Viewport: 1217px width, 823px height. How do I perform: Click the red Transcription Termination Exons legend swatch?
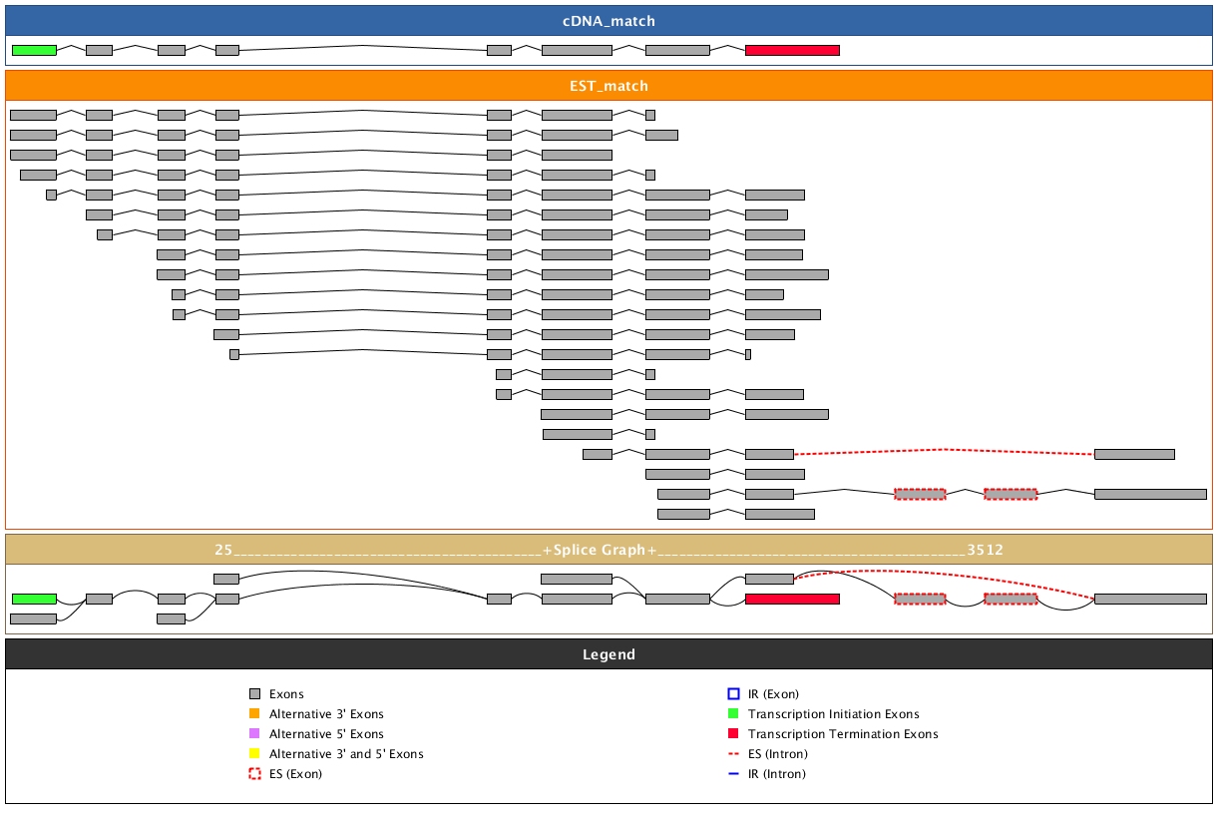(733, 734)
